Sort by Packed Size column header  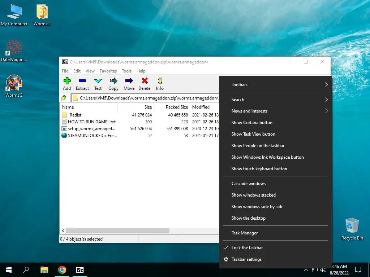coord(172,107)
